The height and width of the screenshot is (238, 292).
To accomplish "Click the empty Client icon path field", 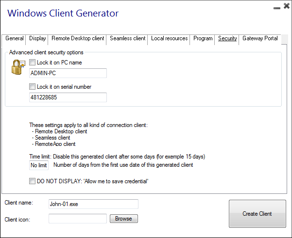I will pyautogui.click(x=77, y=219).
